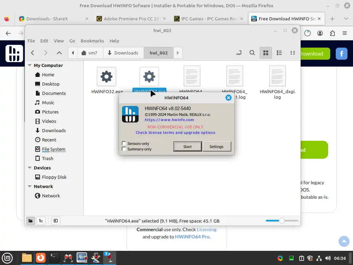Enable the Summary-only checkbox
353x265 pixels.
[124, 149]
